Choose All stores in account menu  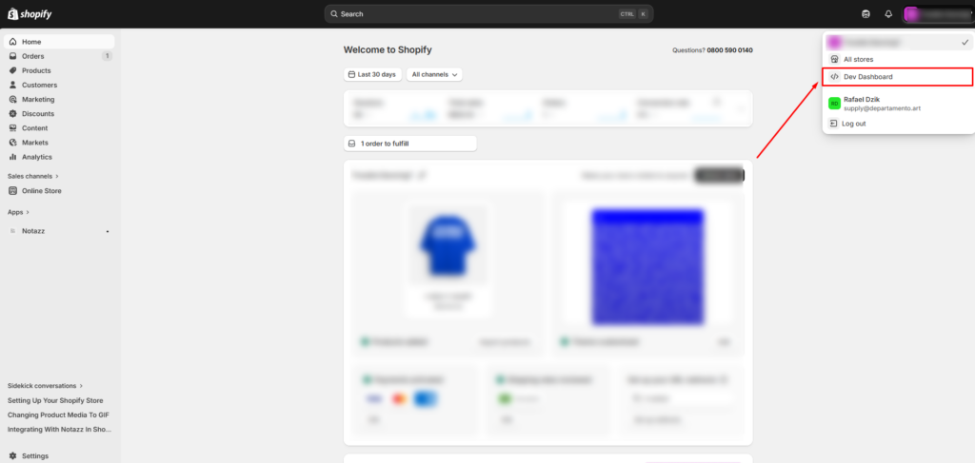click(x=859, y=59)
